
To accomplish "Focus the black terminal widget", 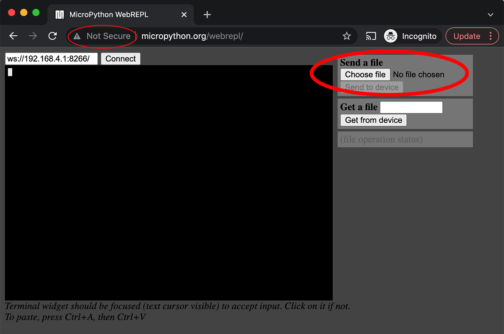I will click(169, 182).
